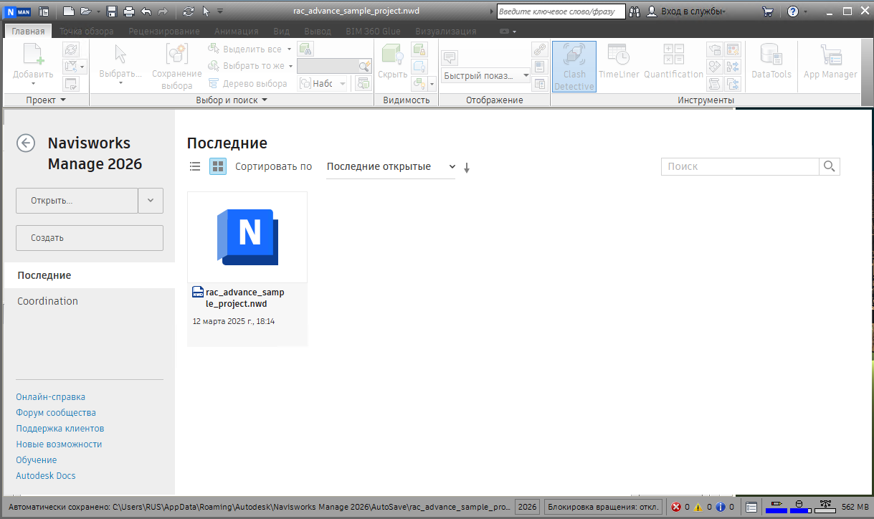Launch App Manager from the ribbon
Image resolution: width=874 pixels, height=519 pixels.
[830, 62]
